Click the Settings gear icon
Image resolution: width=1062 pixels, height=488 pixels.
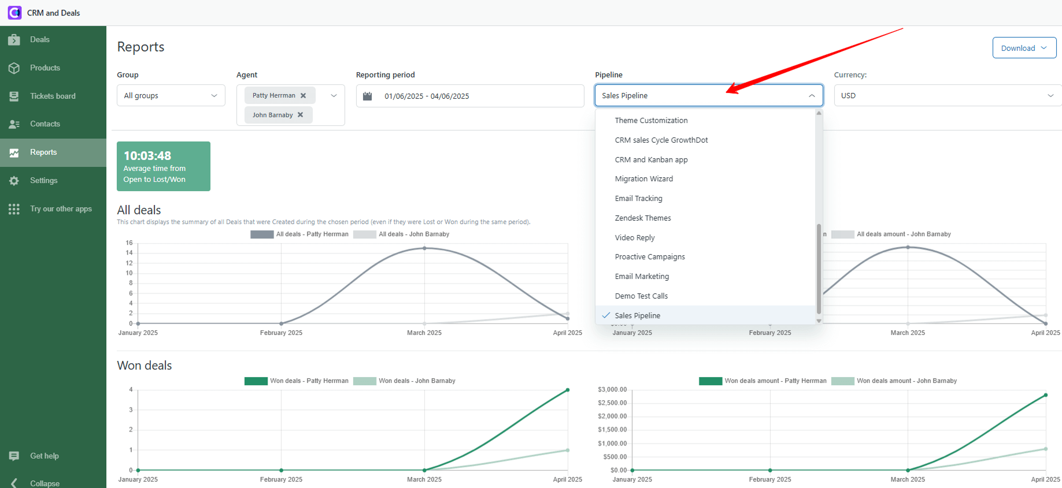pyautogui.click(x=14, y=181)
